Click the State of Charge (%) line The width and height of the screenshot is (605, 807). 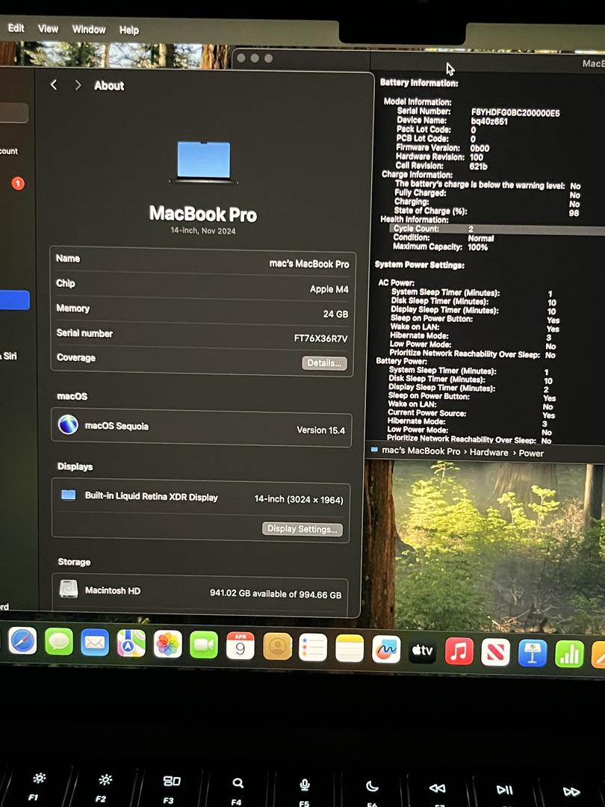pyautogui.click(x=487, y=211)
